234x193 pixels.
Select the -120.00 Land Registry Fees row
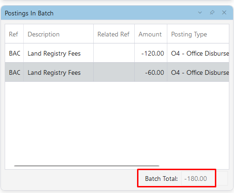(117, 53)
